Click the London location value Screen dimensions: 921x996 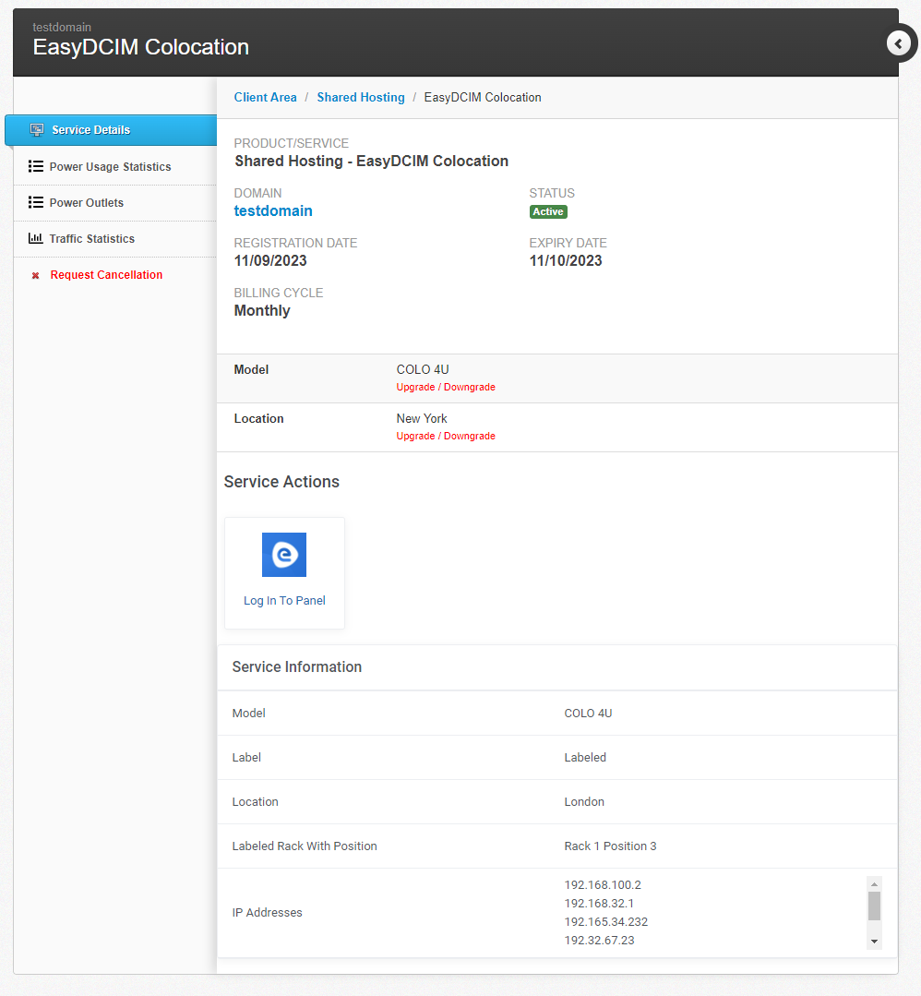[584, 801]
